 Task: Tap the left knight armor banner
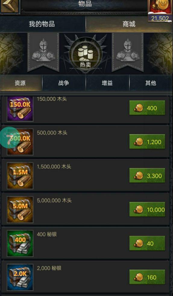point(43,52)
